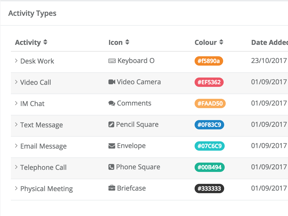This screenshot has width=288, height=216.
Task: Select the #f5890a orange colour badge
Action: [x=209, y=61]
